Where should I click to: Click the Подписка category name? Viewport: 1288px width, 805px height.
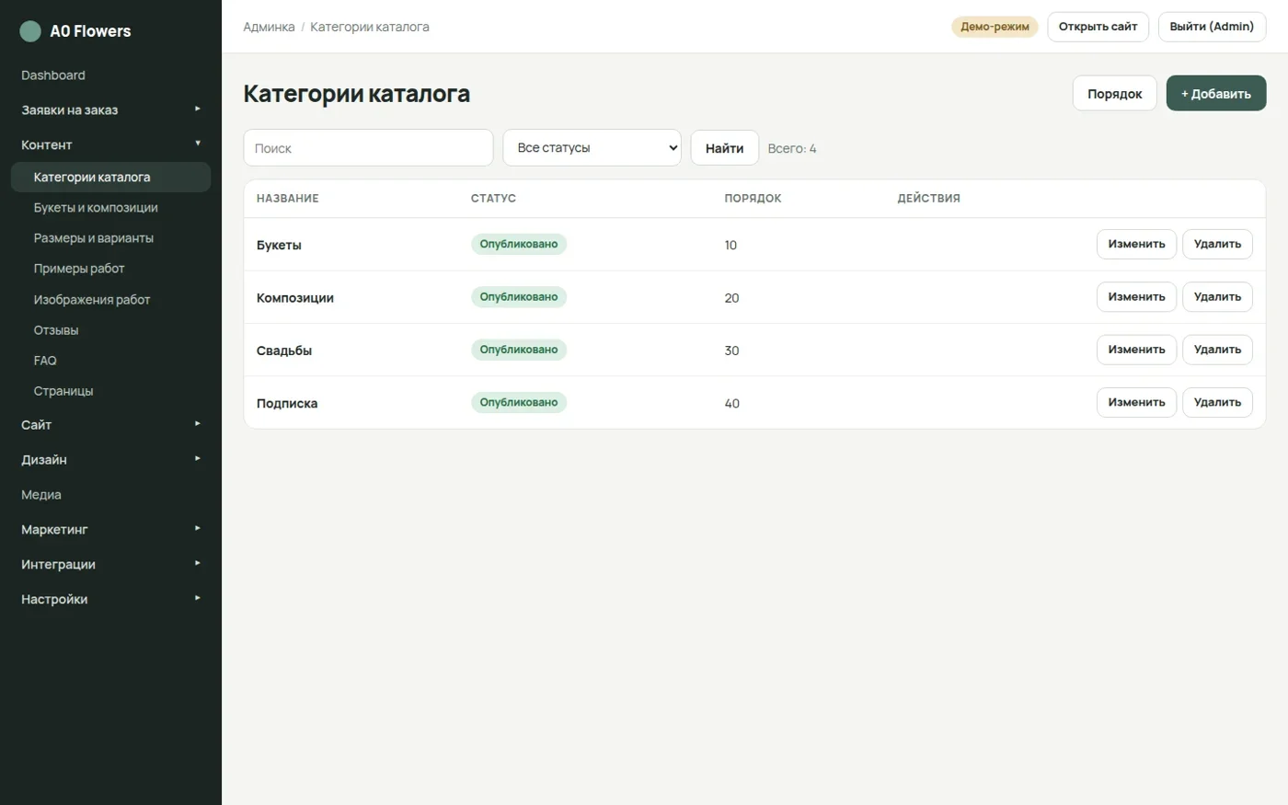click(287, 403)
